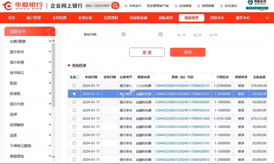Open the start date calendar icon
This screenshot has width=274, height=164.
pyautogui.click(x=123, y=34)
